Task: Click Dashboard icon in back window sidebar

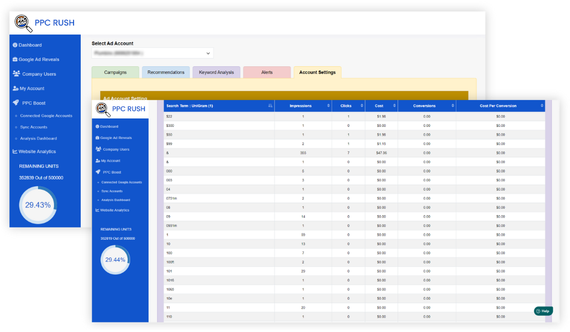Action: pyautogui.click(x=15, y=45)
